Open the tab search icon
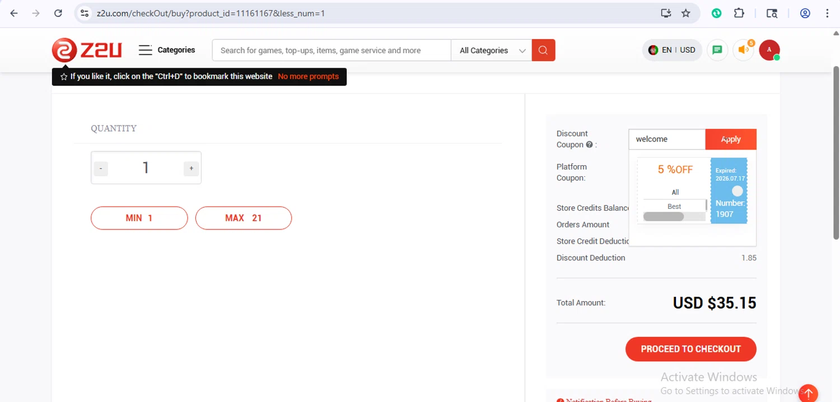The width and height of the screenshot is (840, 402). click(772, 13)
